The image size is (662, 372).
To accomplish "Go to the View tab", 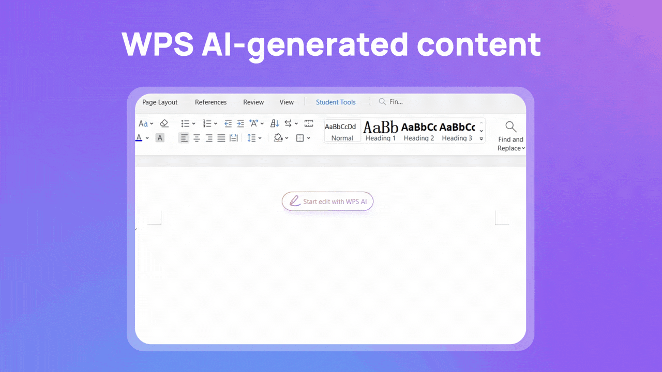I will pyautogui.click(x=287, y=102).
